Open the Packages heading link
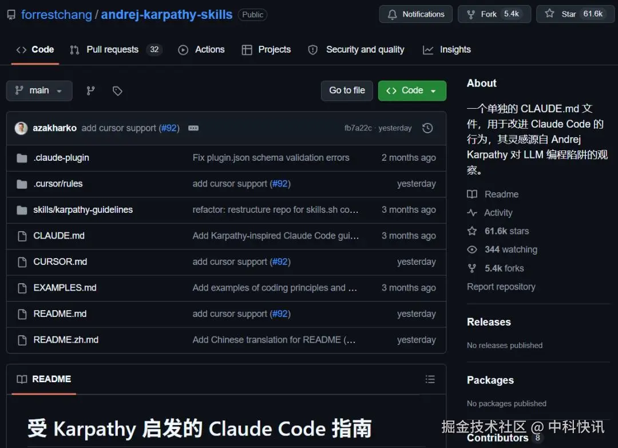 (490, 380)
